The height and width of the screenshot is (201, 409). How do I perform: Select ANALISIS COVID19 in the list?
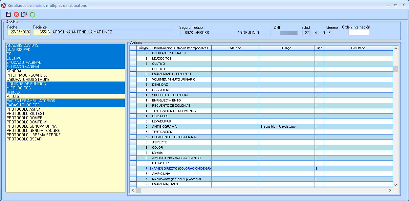click(65, 46)
